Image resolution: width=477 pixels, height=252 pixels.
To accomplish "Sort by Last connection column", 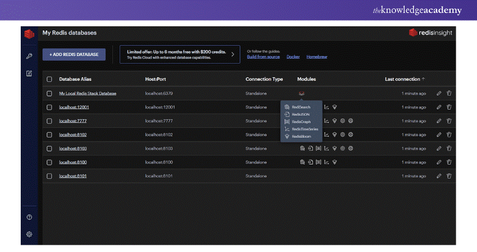I will (405, 80).
